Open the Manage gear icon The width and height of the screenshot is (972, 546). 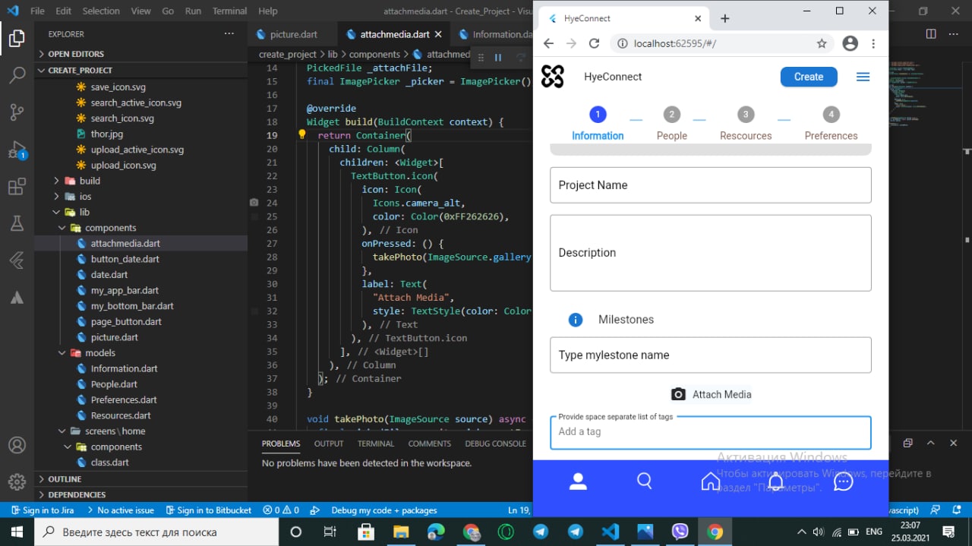click(x=17, y=482)
